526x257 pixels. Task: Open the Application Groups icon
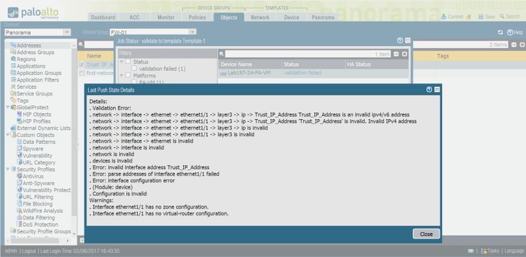13,73
